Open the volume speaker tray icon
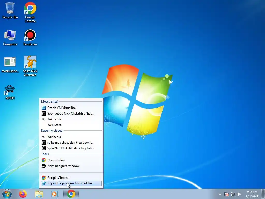Screen dimensions: 265x199 point(239,194)
